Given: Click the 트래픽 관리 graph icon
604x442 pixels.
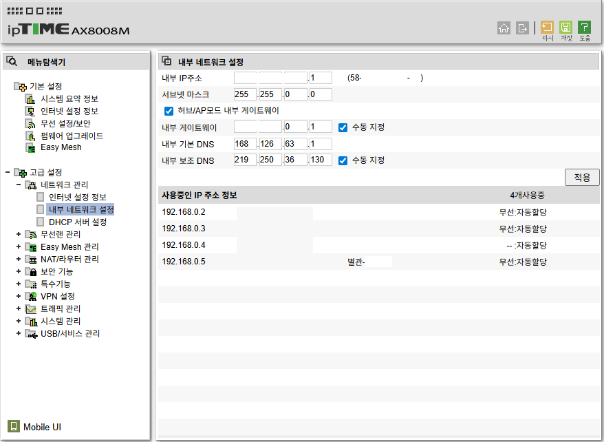Looking at the screenshot, I should 31,308.
